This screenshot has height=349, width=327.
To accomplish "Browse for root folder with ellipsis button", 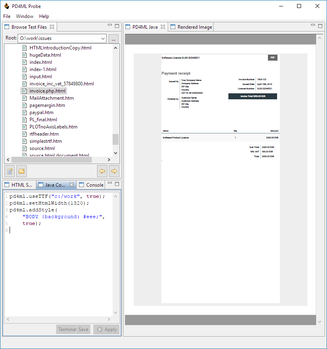I will [113, 39].
